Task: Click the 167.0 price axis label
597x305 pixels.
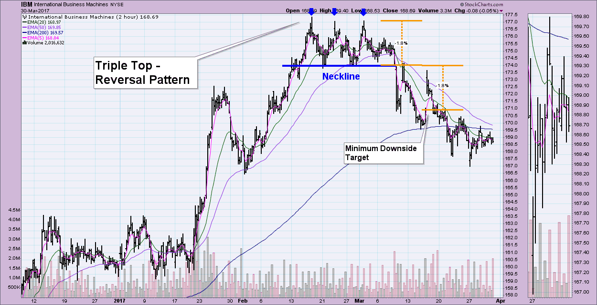Action: 512,166
